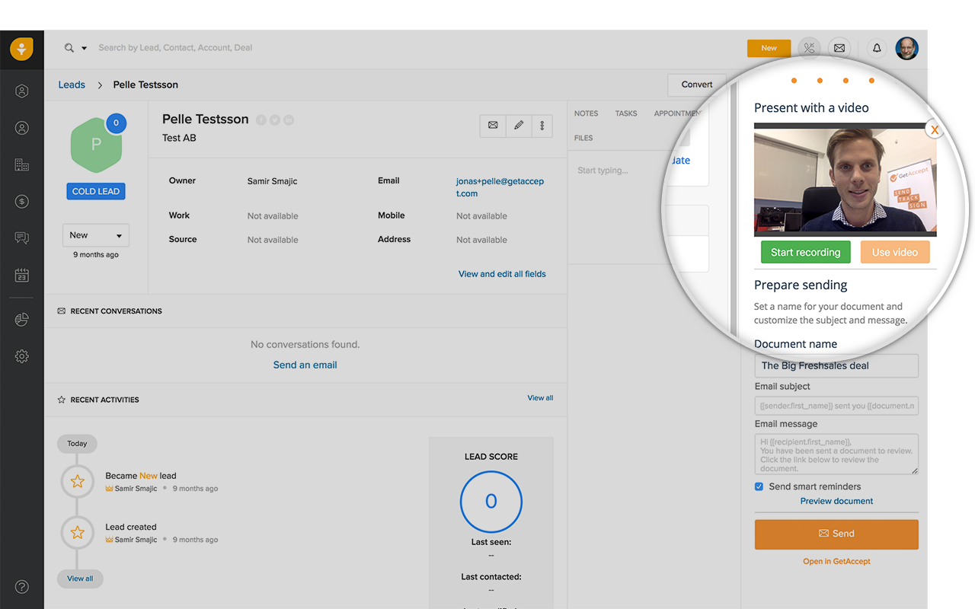Click the Use video button
The width and height of the screenshot is (975, 609).
(x=894, y=252)
